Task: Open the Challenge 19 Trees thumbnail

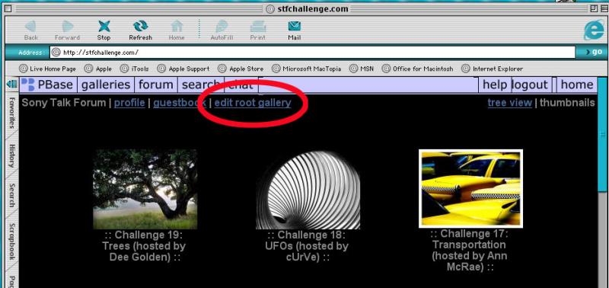Action: [x=145, y=189]
